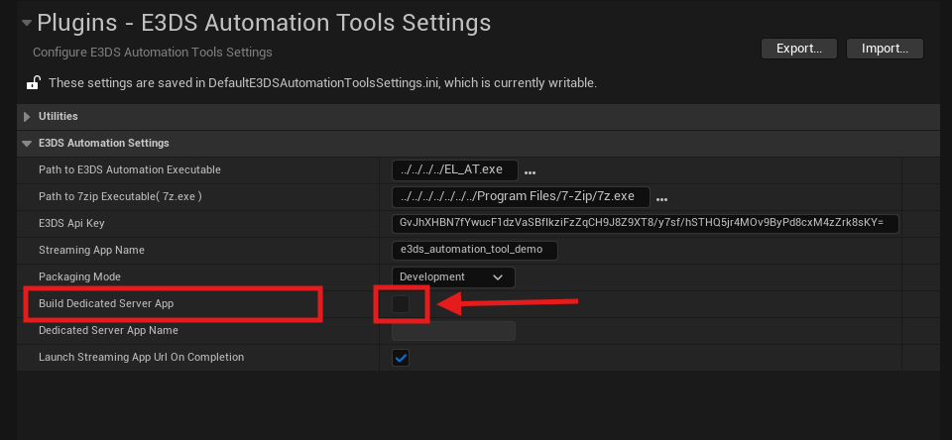
Task: Click the EL_AT.exe path field
Action: tap(453, 170)
